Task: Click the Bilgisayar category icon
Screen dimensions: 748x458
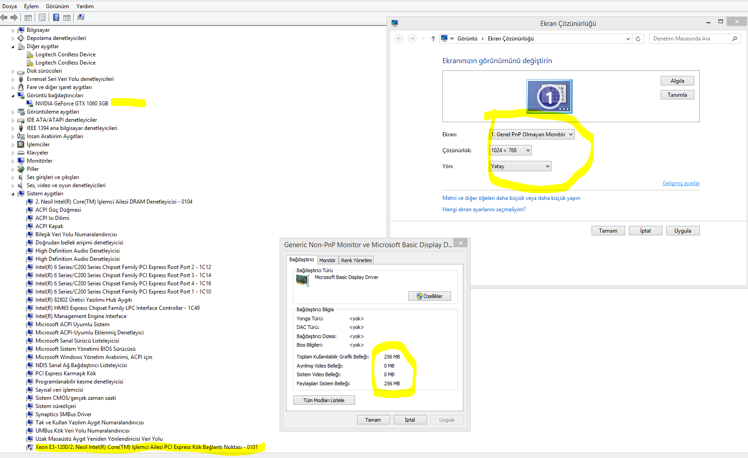Action: 21,30
